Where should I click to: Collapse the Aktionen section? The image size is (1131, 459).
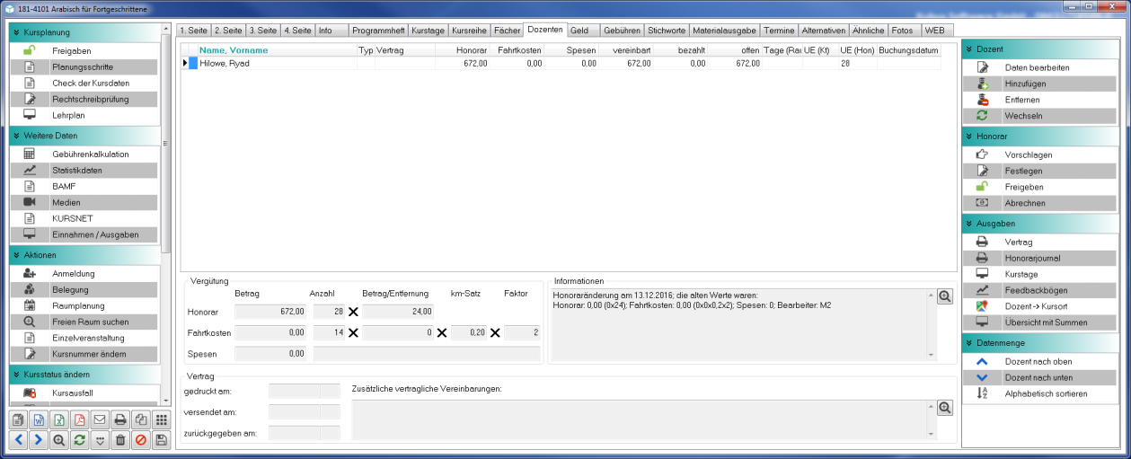[17, 255]
